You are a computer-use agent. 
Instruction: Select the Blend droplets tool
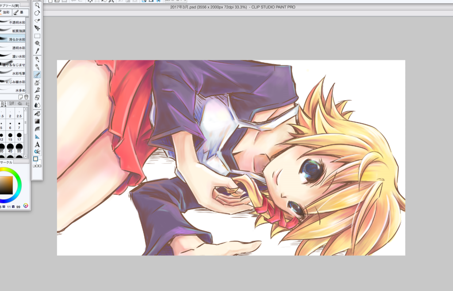point(37,105)
